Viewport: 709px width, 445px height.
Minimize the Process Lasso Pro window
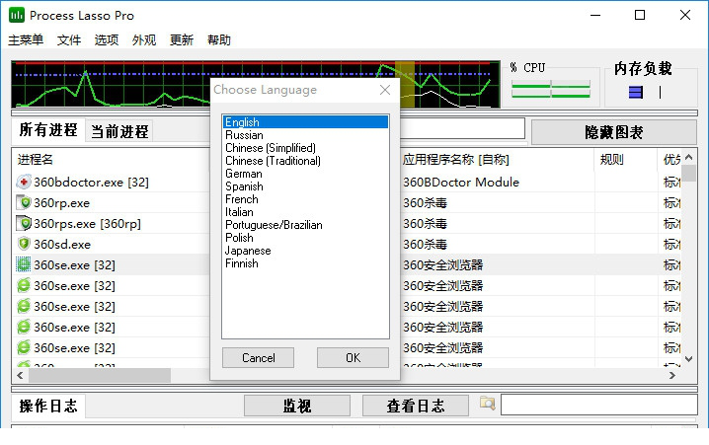[595, 15]
